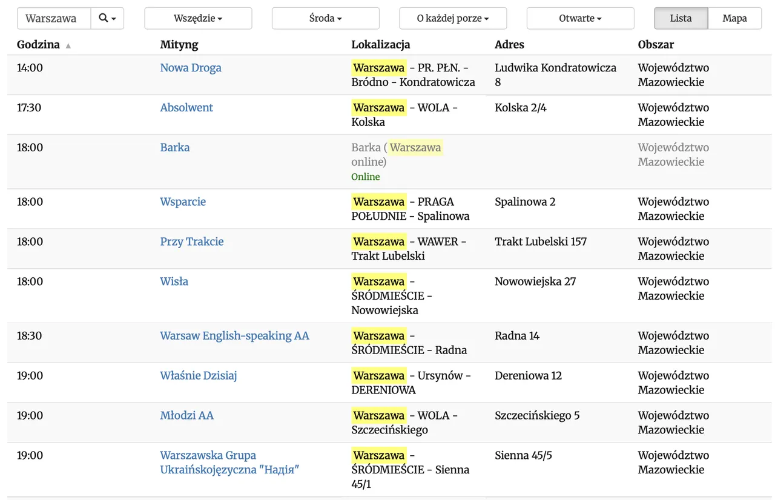Open the Barka online meeting link

coord(174,148)
